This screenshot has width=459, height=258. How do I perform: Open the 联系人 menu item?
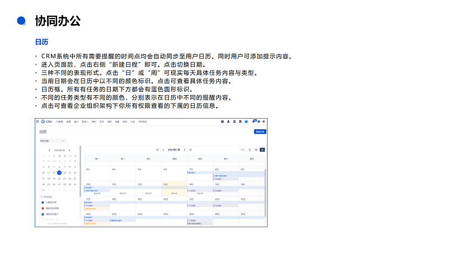click(x=85, y=121)
